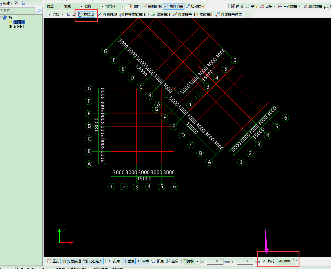Screen dimensions: 331x269
Task: Increase the rotation angle with the up stepper
Action: (x=293, y=260)
